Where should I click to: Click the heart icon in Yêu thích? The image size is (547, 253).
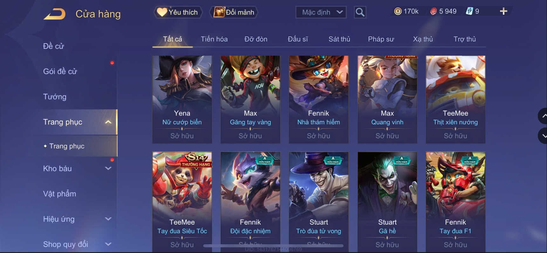pos(162,12)
